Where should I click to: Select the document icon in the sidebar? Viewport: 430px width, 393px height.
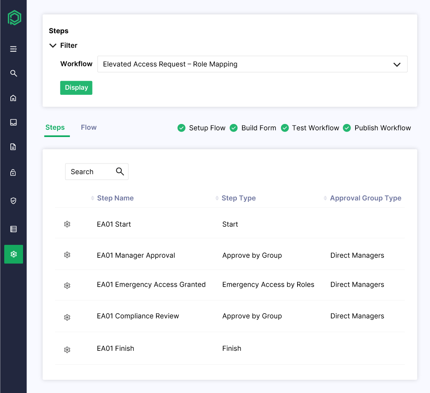[13, 147]
